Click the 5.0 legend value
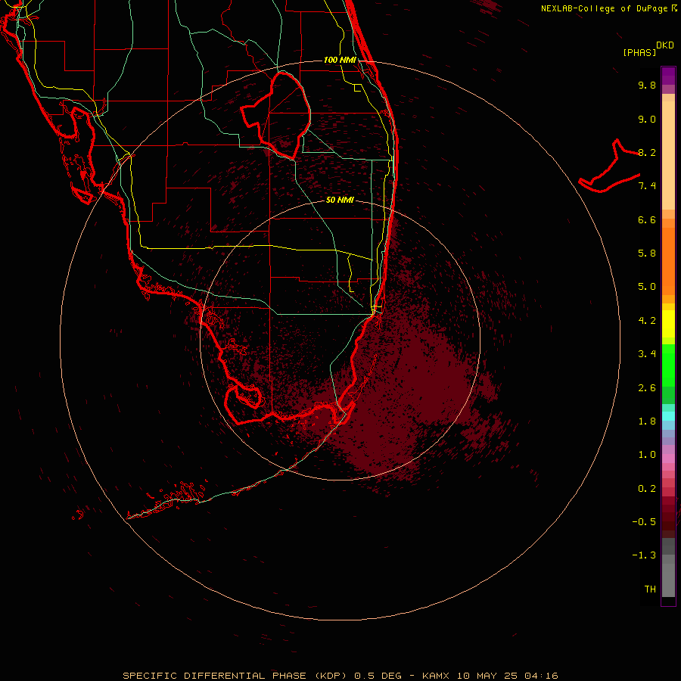Image resolution: width=681 pixels, height=681 pixels. [647, 287]
